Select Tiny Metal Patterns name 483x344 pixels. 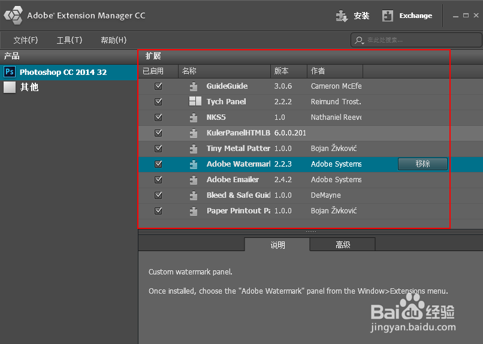238,149
